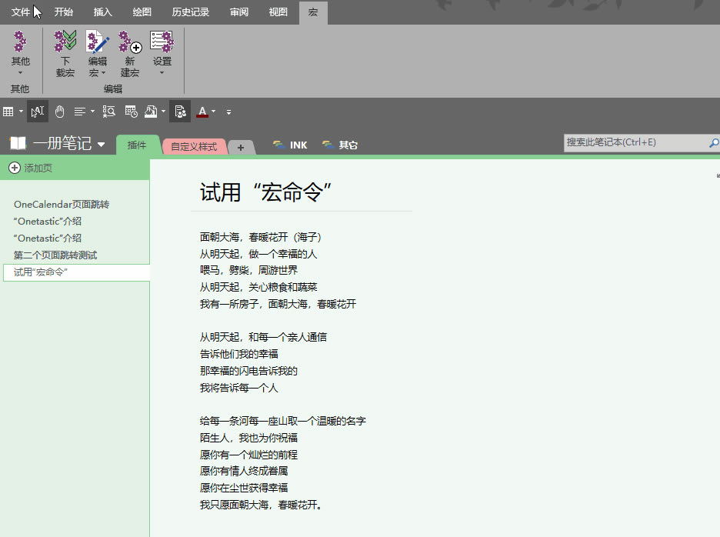Click the Edit Macro (编辑宏) icon
This screenshot has height=537, width=720.
[x=97, y=42]
